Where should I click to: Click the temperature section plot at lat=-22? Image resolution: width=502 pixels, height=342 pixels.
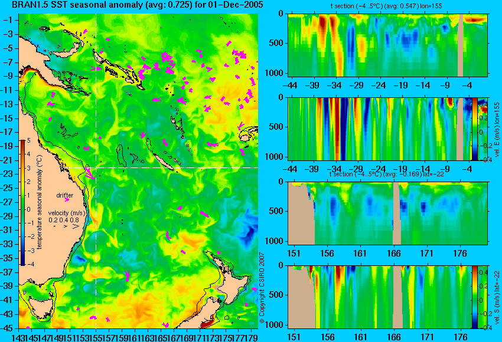coord(387,213)
